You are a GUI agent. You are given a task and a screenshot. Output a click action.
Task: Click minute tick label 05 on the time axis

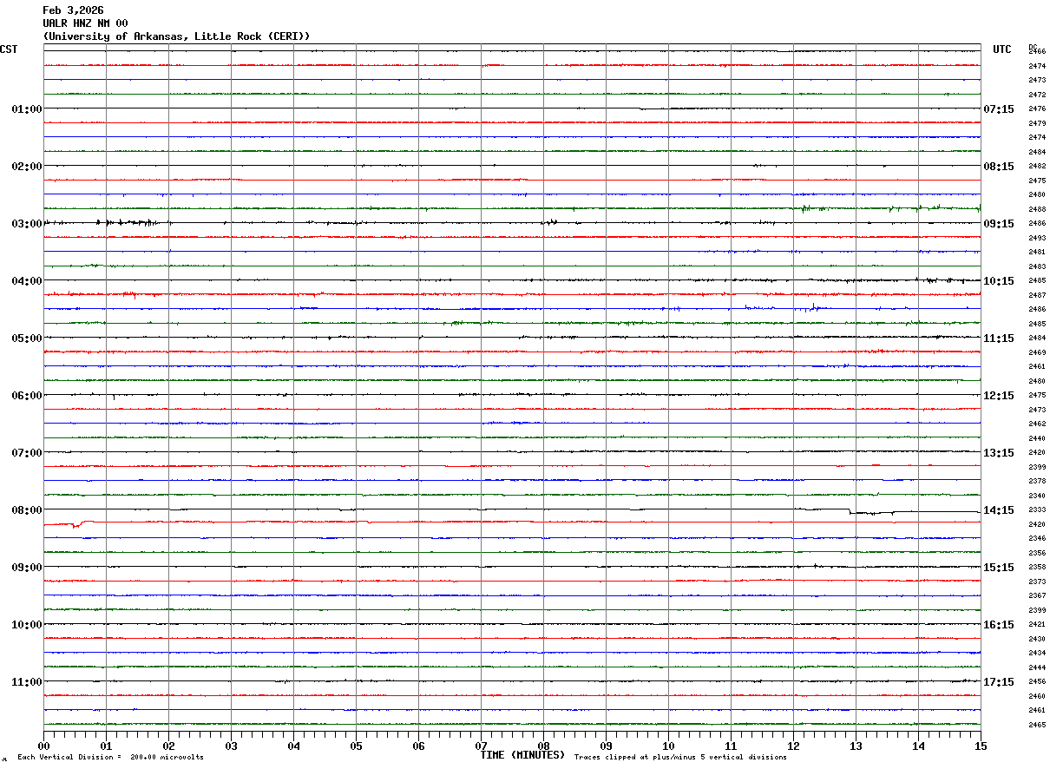(x=356, y=746)
